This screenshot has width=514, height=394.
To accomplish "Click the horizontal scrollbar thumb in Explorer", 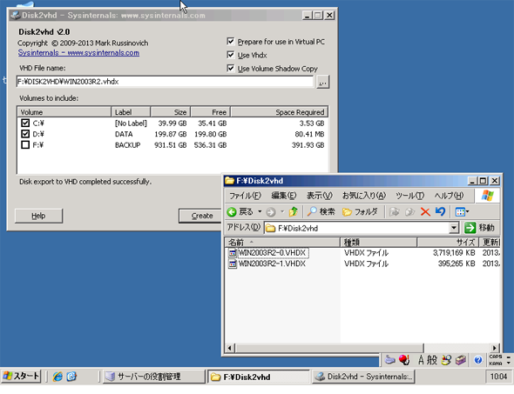I will (329, 348).
